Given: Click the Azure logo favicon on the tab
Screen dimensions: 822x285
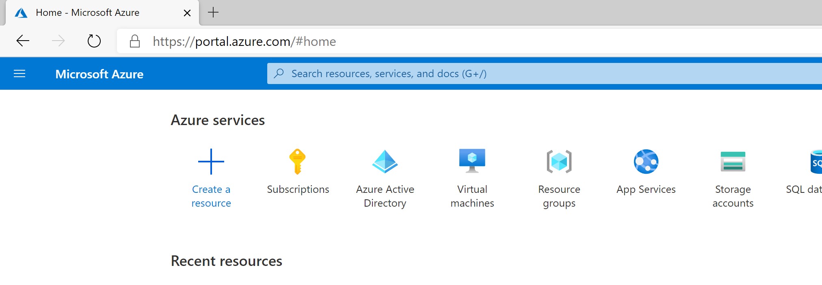Looking at the screenshot, I should [x=21, y=13].
